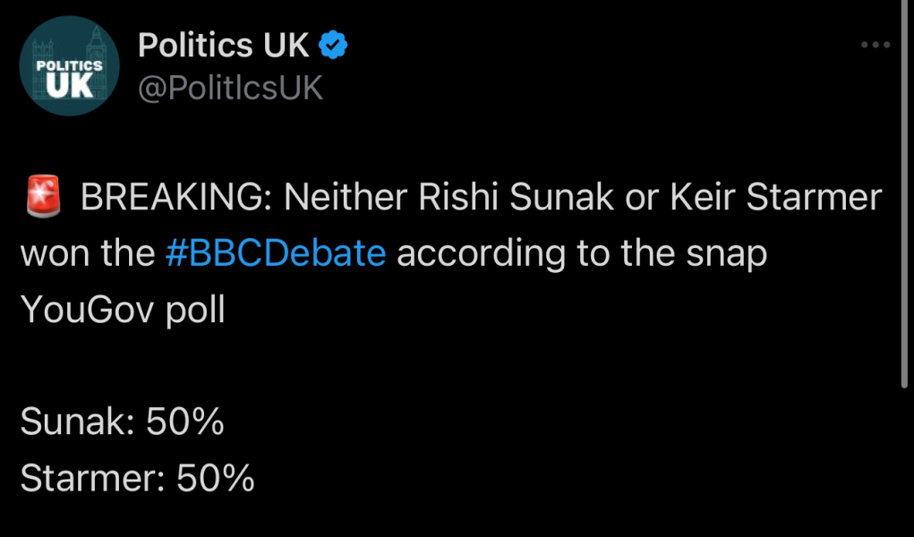This screenshot has height=537, width=914.
Task: Click the Politics UK profile avatar
Action: (x=69, y=65)
